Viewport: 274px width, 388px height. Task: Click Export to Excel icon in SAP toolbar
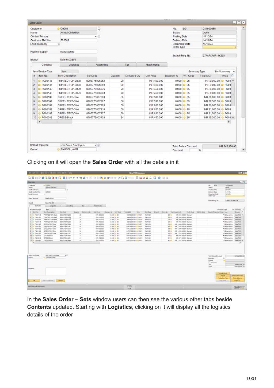(46, 178)
